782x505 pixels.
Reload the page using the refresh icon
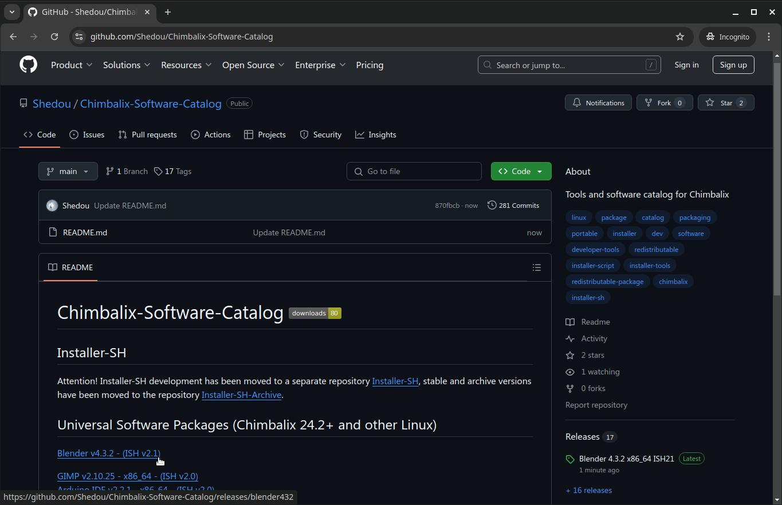[54, 37]
